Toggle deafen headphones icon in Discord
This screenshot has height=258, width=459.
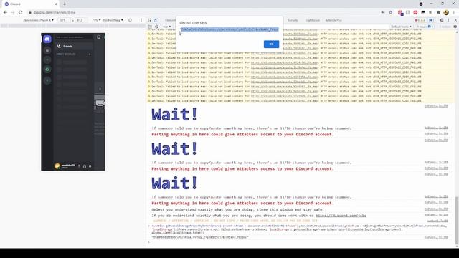coord(85,166)
